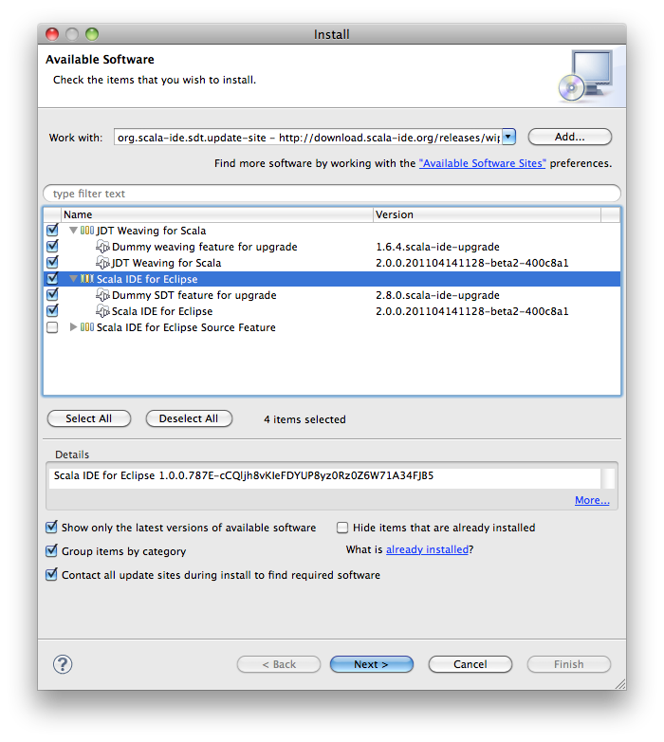Click the green zoom window button
This screenshot has width=664, height=742.
tap(92, 34)
